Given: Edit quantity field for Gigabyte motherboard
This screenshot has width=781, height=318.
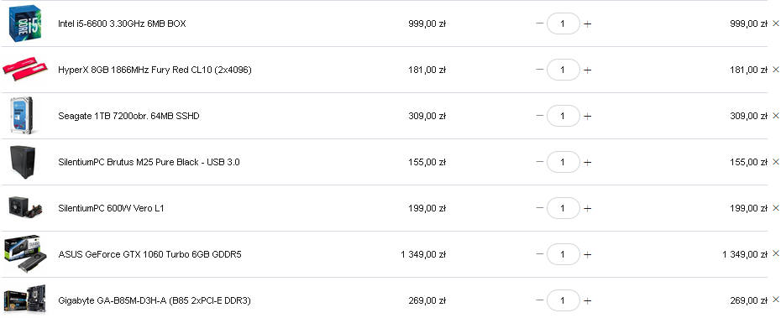Looking at the screenshot, I should tap(563, 300).
